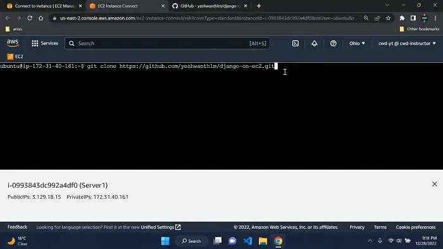Open the volume tray icon
The height and width of the screenshot is (249, 443).
pyautogui.click(x=399, y=241)
